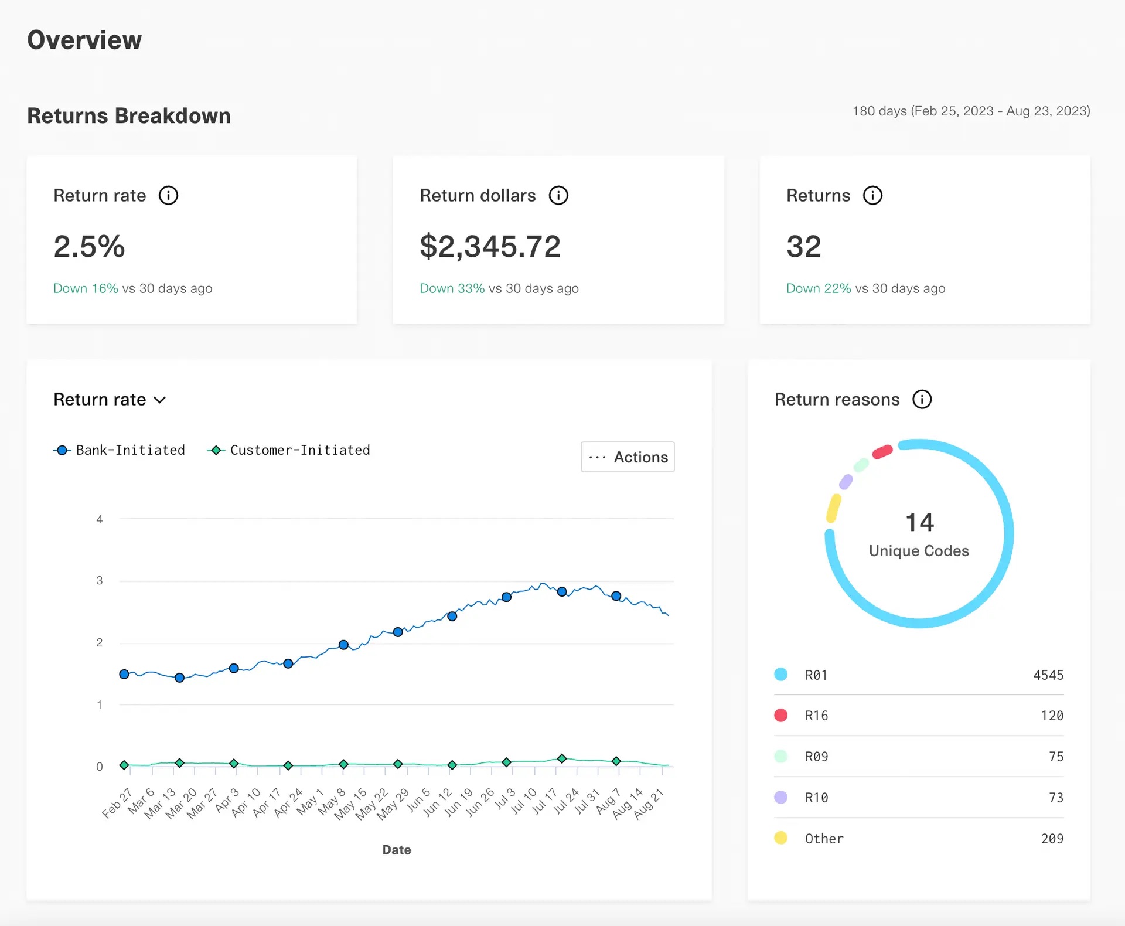Click the three-dots icon in the Actions button
The image size is (1125, 926).
tap(597, 457)
